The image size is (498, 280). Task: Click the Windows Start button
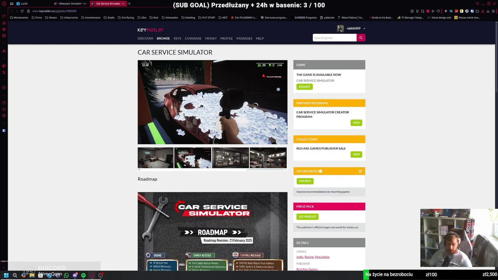[6, 275]
